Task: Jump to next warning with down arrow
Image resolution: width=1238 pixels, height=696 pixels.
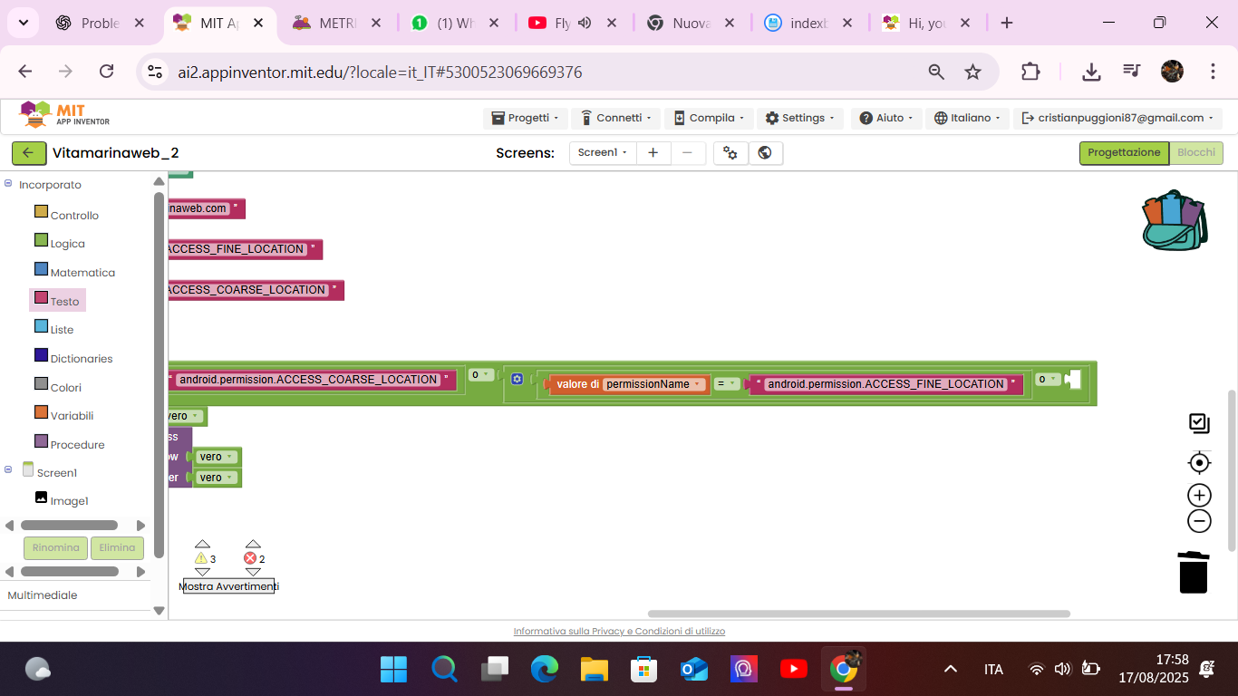Action: pos(202,572)
